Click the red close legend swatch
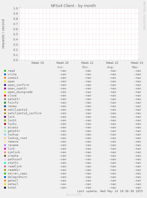The image size is (147, 198). click(x=5, y=96)
